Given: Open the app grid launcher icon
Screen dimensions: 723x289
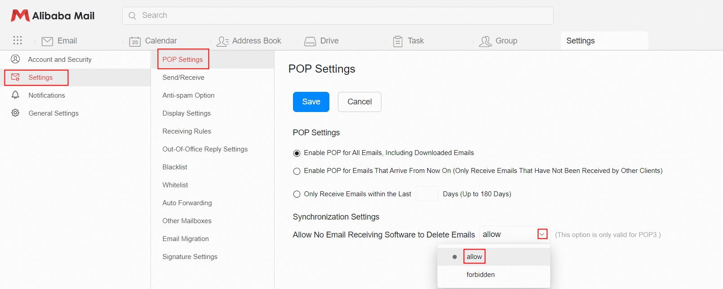Looking at the screenshot, I should click(x=18, y=41).
